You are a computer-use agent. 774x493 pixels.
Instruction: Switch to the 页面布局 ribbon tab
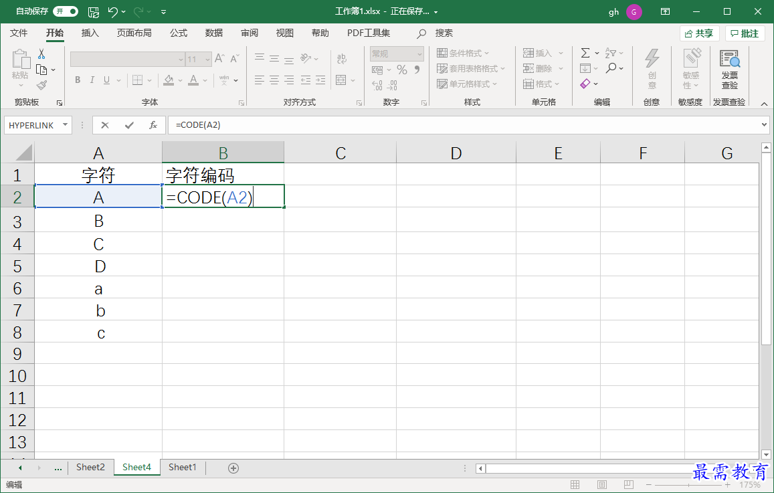click(134, 33)
